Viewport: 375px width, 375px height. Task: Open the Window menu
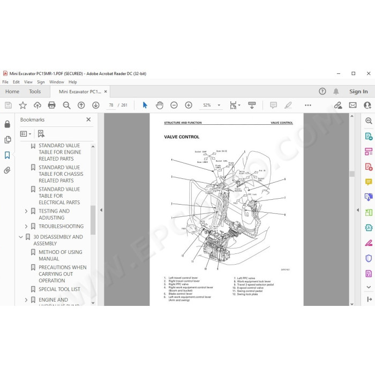click(x=57, y=82)
